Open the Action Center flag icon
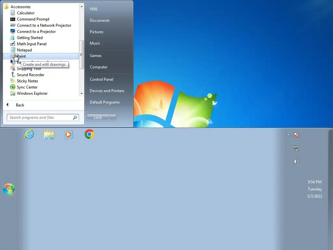Image resolution: width=333 pixels, height=250 pixels. pyautogui.click(x=296, y=135)
